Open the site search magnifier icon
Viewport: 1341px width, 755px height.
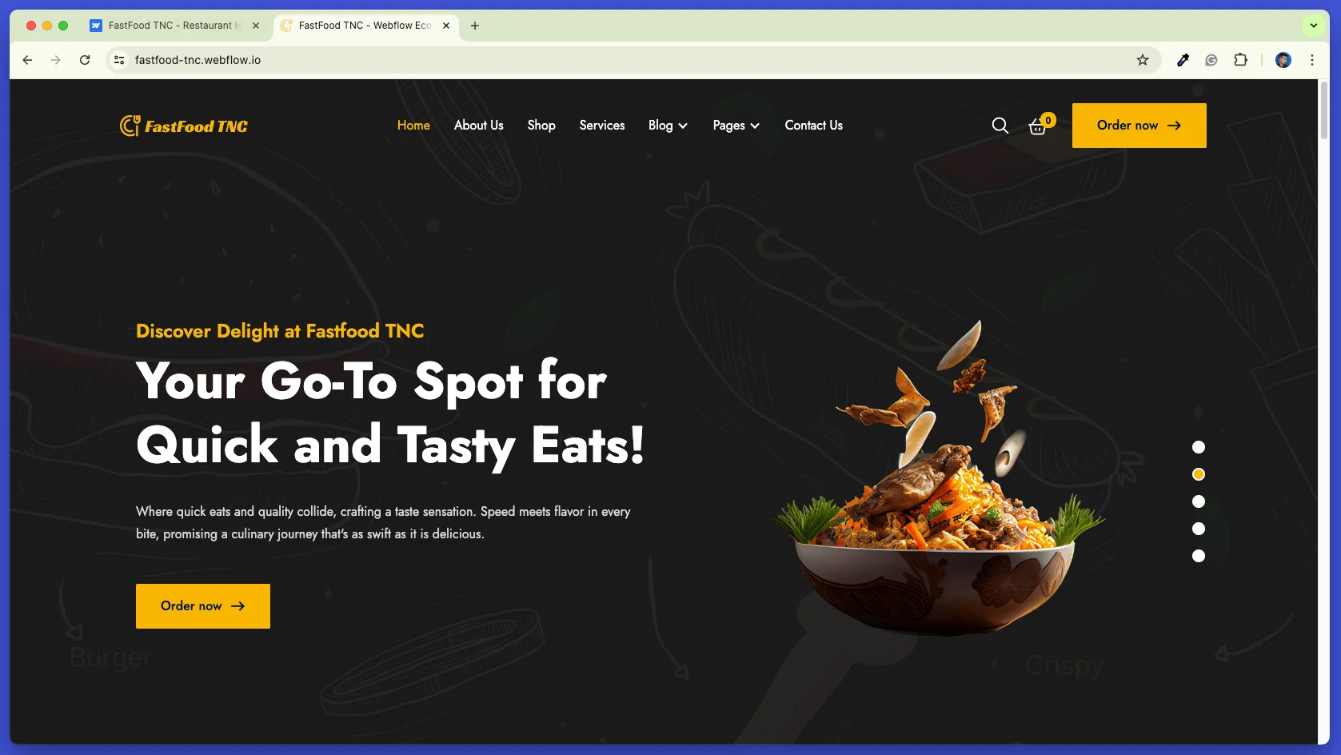(1000, 126)
